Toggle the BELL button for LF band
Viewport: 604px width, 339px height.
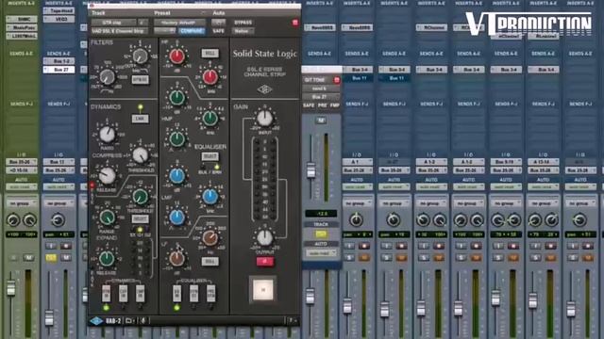click(210, 262)
